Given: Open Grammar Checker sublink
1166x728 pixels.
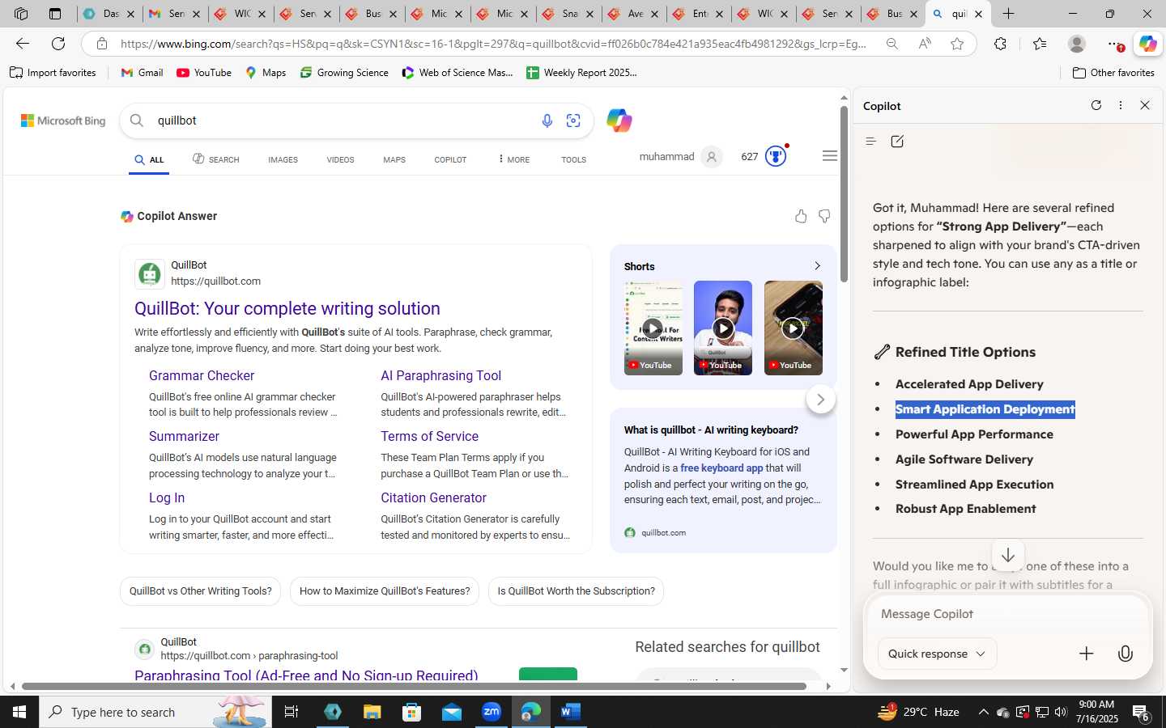Looking at the screenshot, I should pos(202,375).
